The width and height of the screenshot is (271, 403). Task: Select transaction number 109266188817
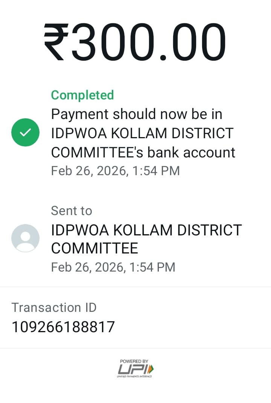click(x=63, y=327)
